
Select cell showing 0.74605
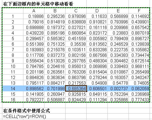139,83
